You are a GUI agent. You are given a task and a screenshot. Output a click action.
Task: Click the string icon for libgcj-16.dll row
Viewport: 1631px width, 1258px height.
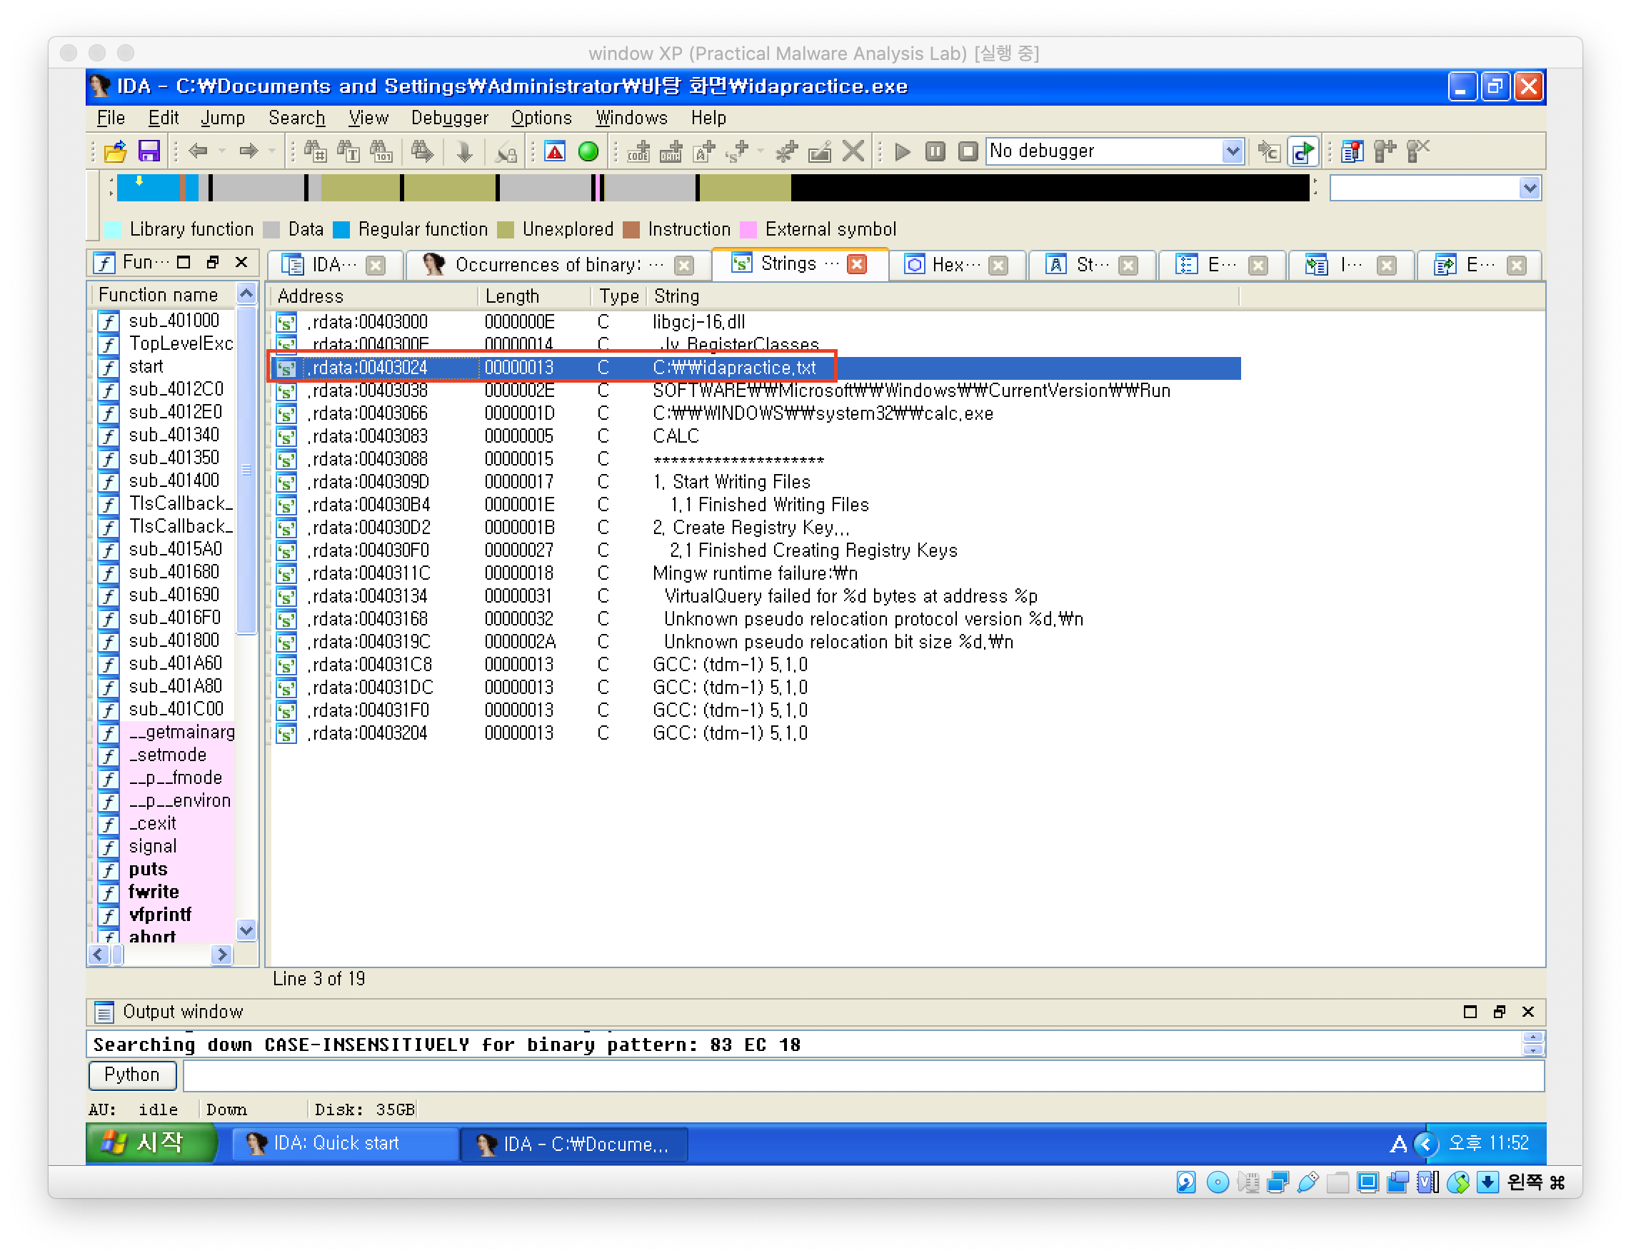[x=286, y=323]
